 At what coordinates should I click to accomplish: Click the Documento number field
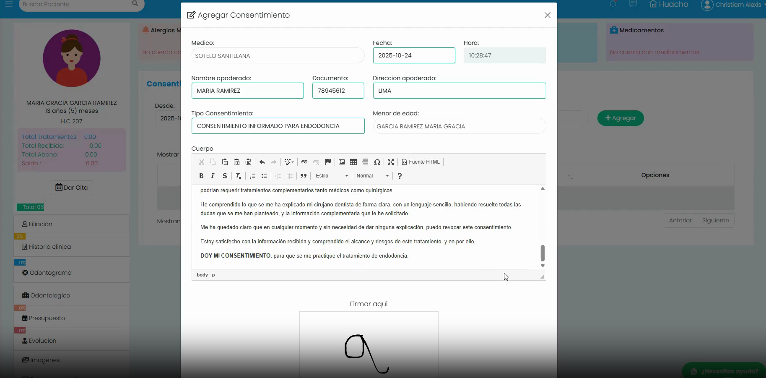pyautogui.click(x=338, y=91)
